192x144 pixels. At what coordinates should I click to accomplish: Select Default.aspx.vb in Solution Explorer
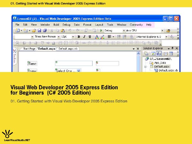pyautogui.click(x=168, y=70)
